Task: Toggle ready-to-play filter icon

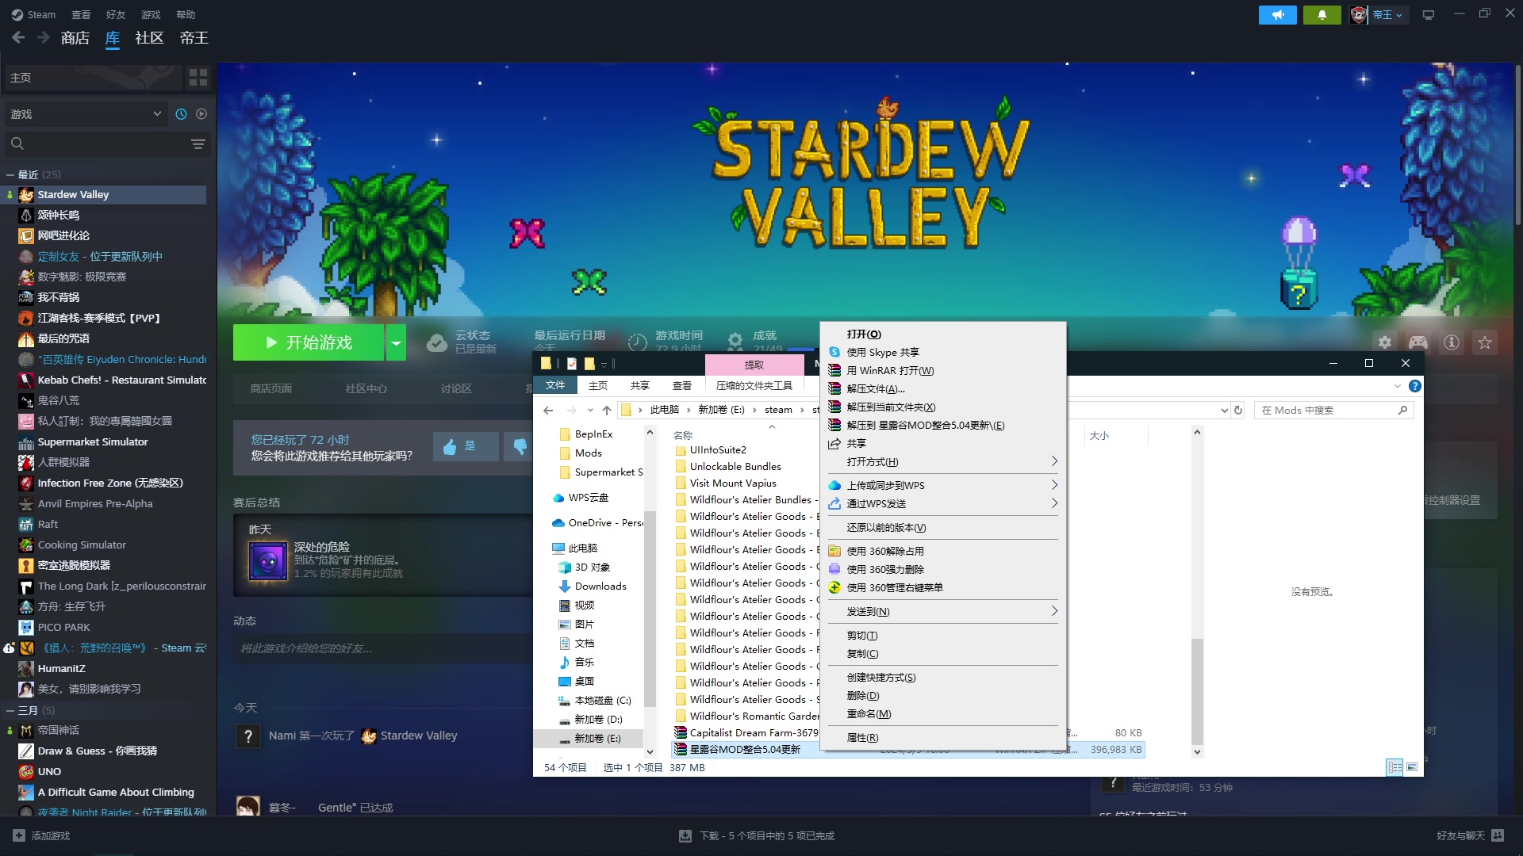Action: (x=201, y=114)
